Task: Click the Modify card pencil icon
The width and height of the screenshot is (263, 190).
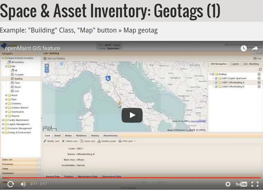Action: tap(45, 141)
